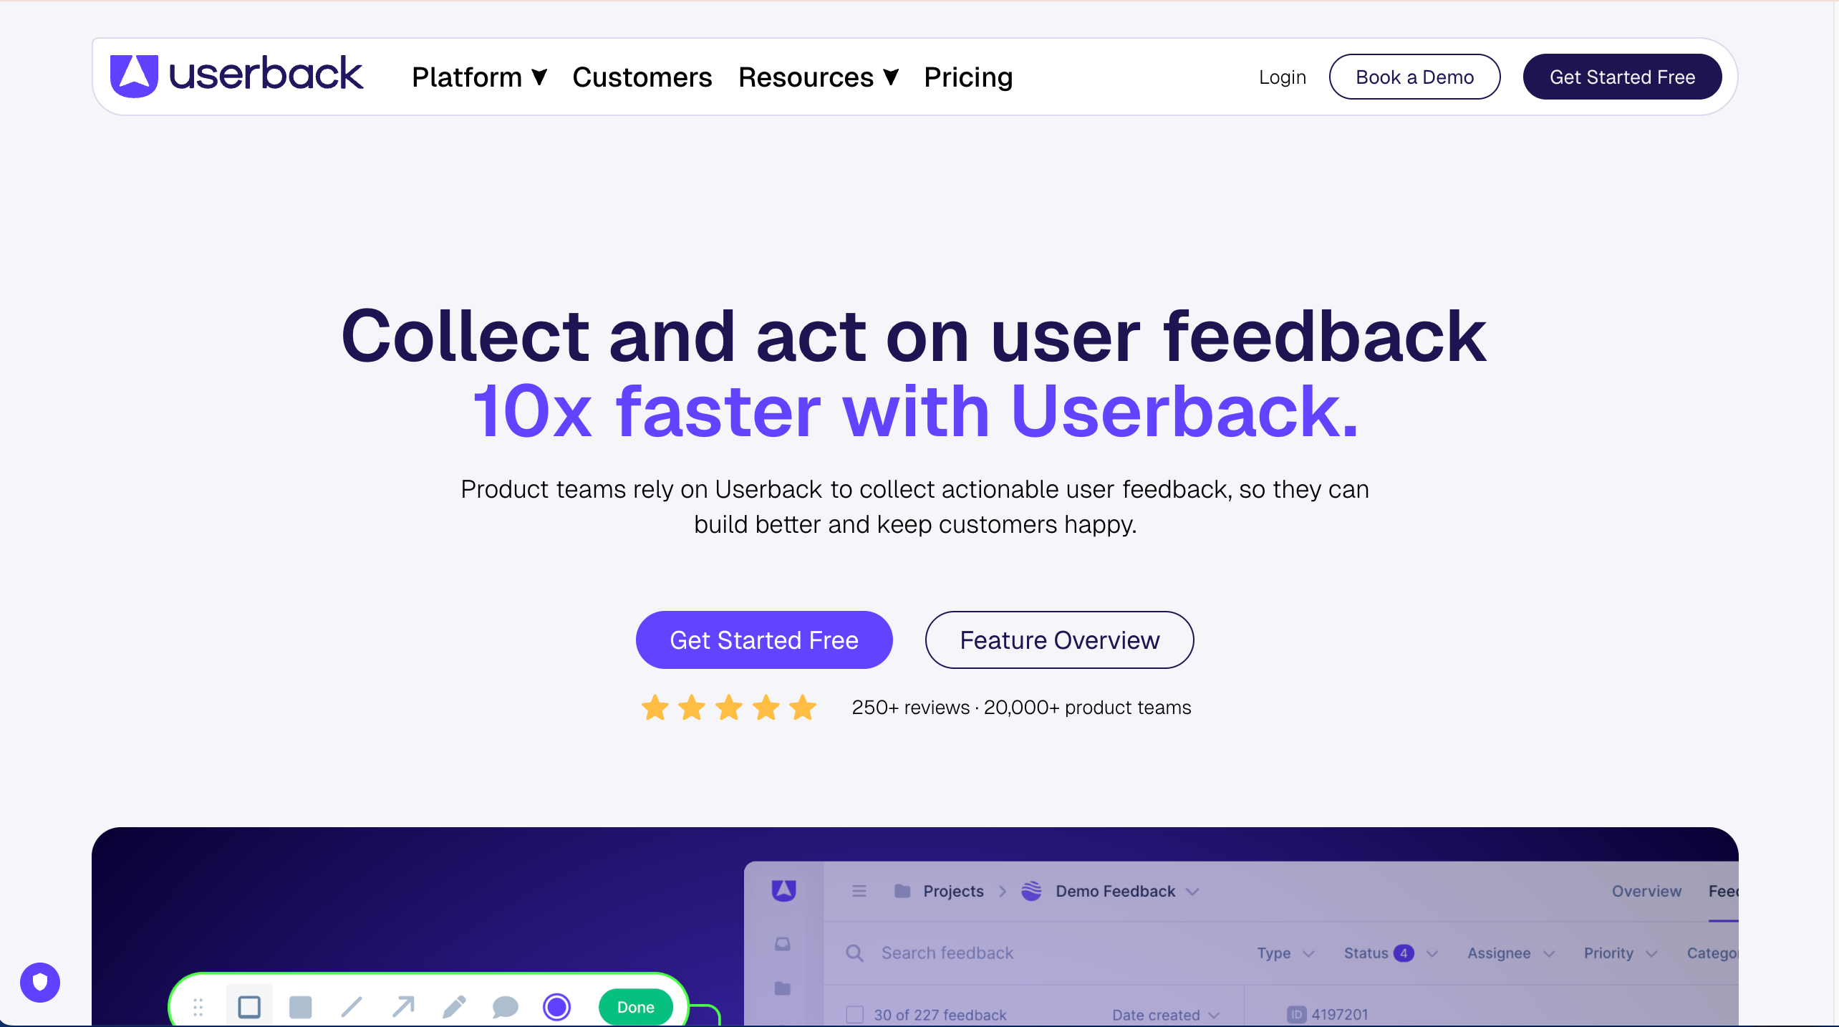Select the filled rectangle blackout tool
Image resolution: width=1839 pixels, height=1027 pixels.
300,1006
